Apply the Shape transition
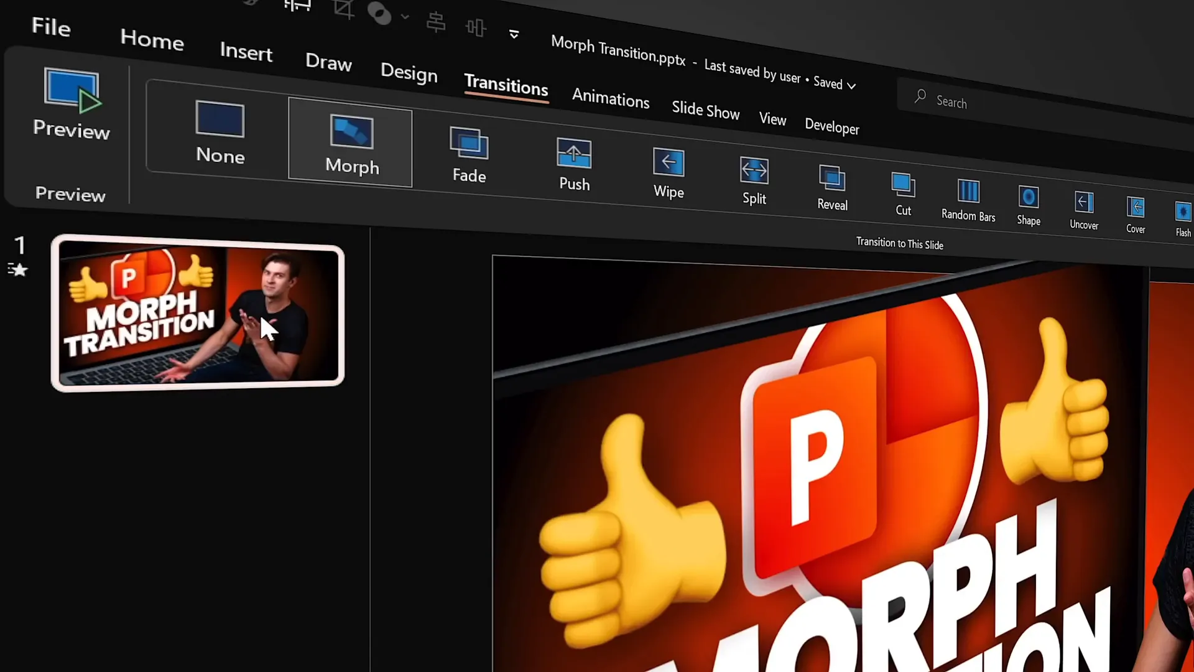Image resolution: width=1194 pixels, height=672 pixels. (1029, 205)
